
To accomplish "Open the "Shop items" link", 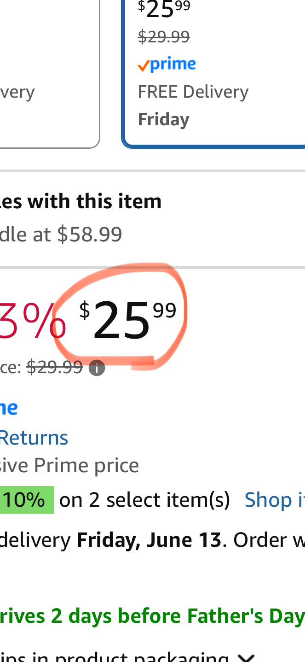I will tap(274, 500).
